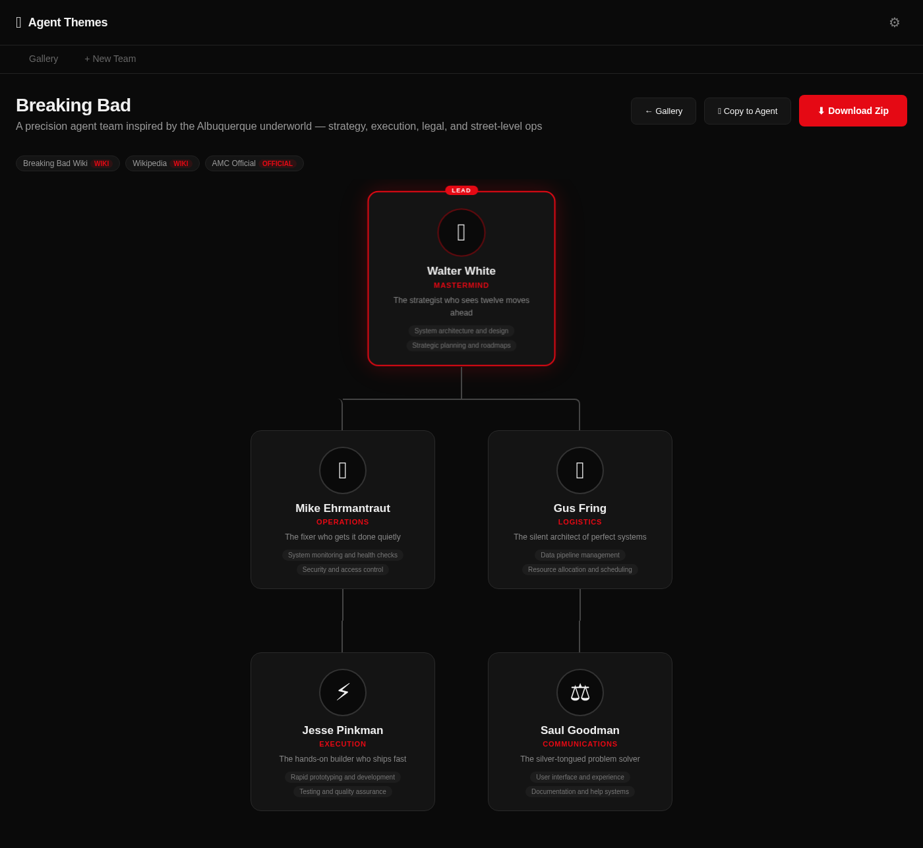This screenshot has height=848, width=923.
Task: Select Gus Fring's avatar icon
Action: point(580,470)
